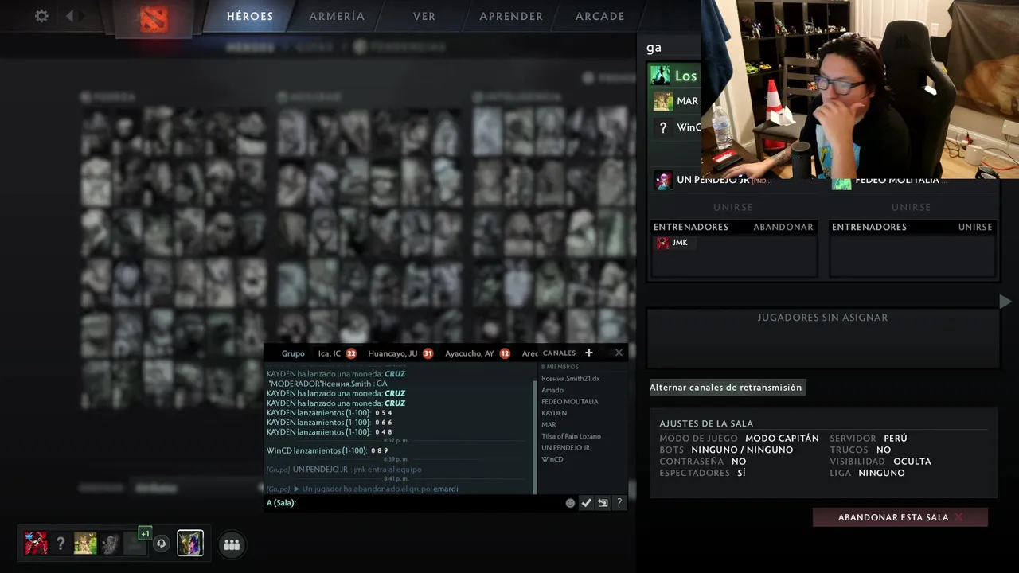Click first red party member avatar
This screenshot has width=1019, height=573.
click(36, 544)
